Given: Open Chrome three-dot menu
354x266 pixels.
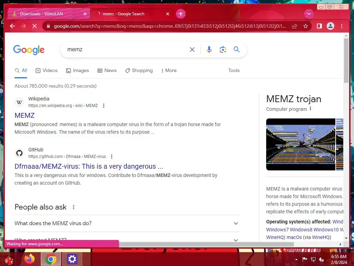Looking at the screenshot, I should (342, 26).
